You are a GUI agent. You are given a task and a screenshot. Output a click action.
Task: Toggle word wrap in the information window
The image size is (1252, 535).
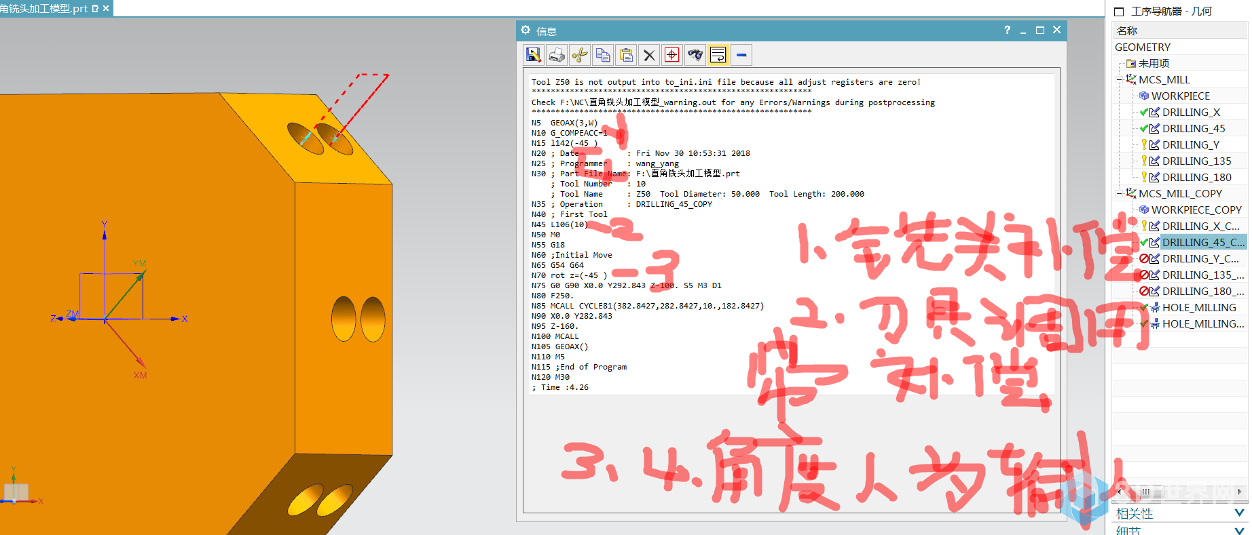pos(718,55)
